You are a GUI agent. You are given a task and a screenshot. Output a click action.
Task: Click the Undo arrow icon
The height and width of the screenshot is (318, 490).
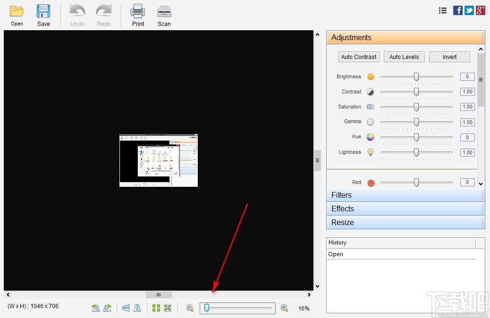(77, 11)
